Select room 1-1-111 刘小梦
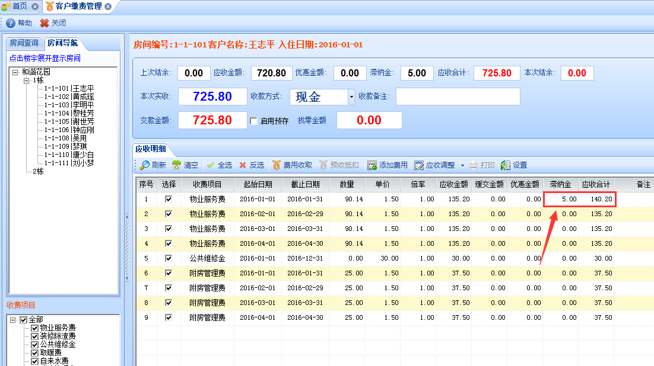Viewport: 654px width, 366px height. tap(69, 163)
